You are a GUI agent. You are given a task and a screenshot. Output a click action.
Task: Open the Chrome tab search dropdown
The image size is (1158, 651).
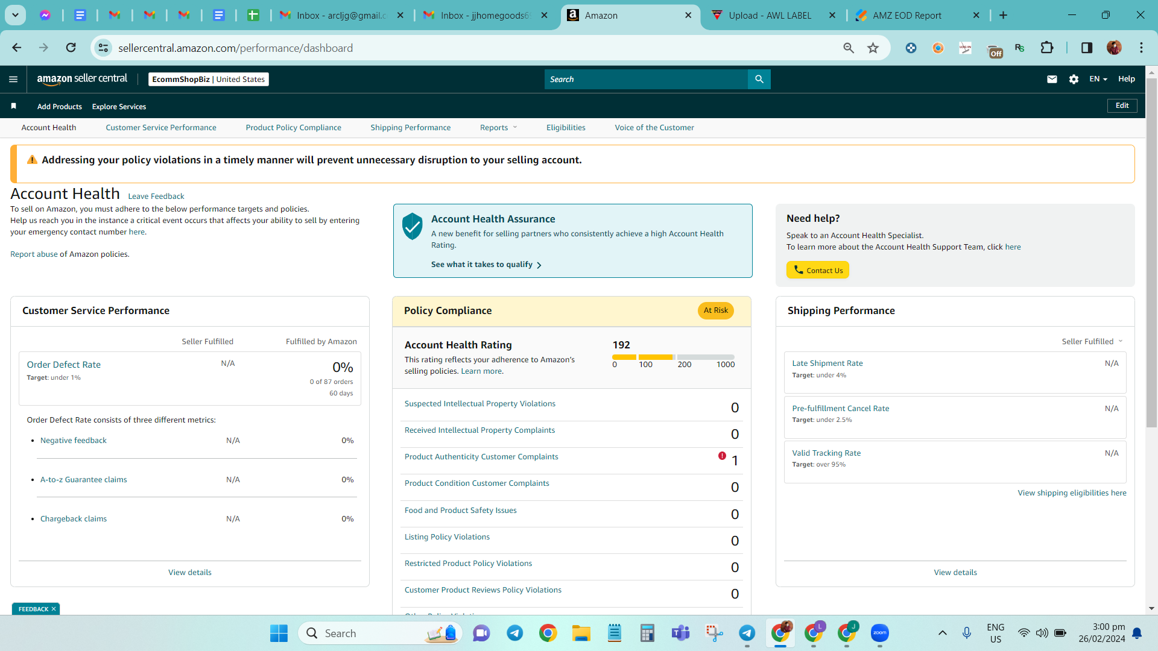[15, 15]
